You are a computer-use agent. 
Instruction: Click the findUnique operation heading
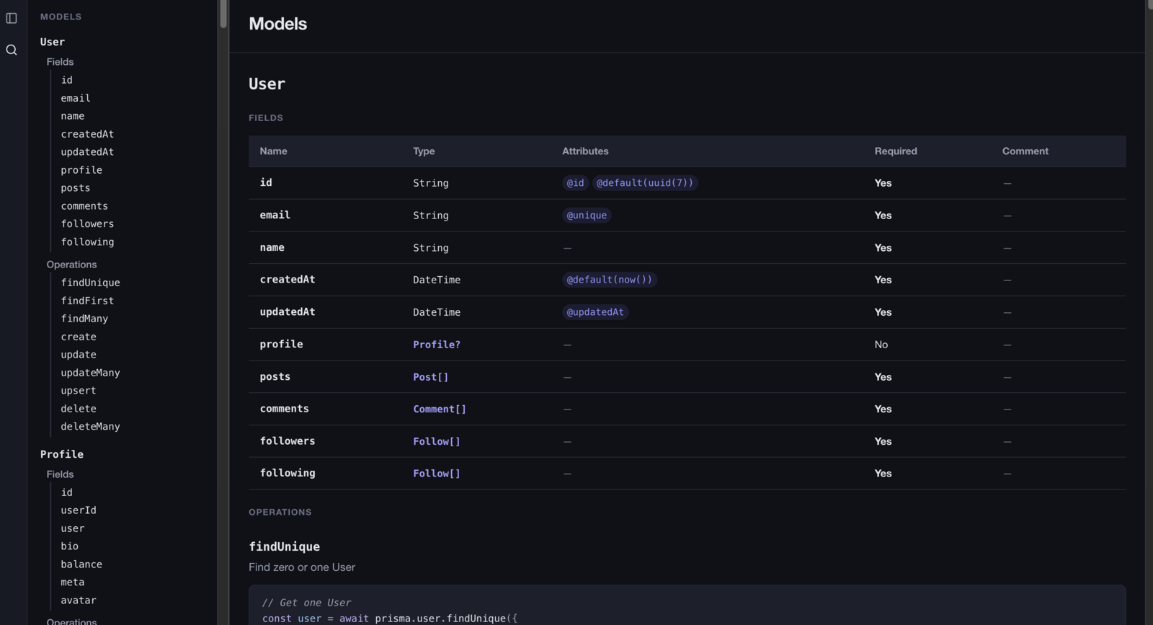tap(284, 546)
